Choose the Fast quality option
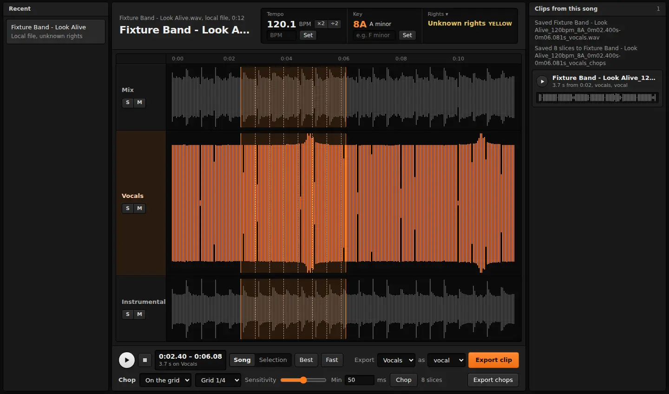The height and width of the screenshot is (394, 669). coord(332,360)
